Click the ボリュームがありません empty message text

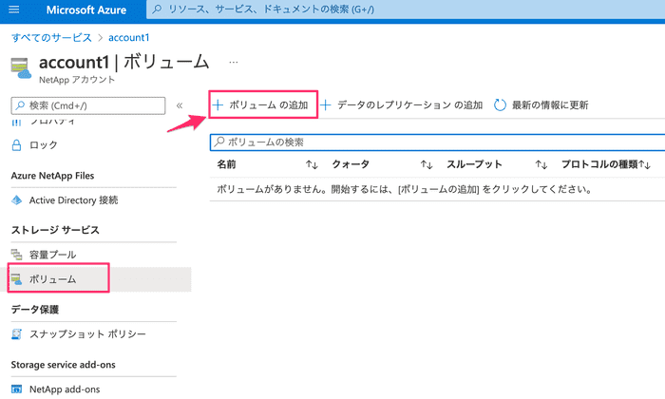pyautogui.click(x=405, y=189)
